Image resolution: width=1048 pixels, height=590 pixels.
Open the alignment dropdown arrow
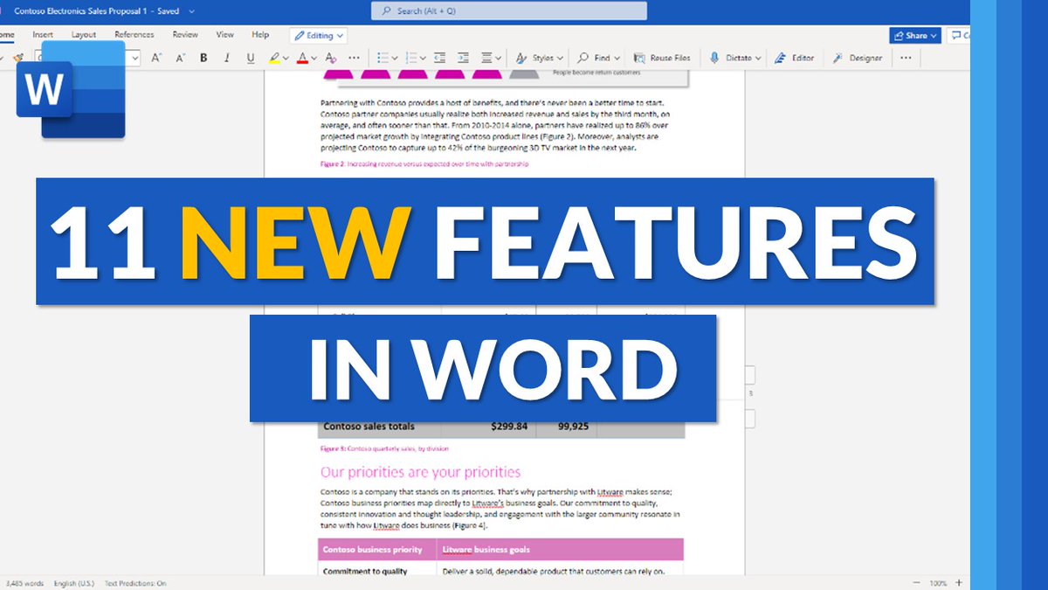(x=498, y=59)
